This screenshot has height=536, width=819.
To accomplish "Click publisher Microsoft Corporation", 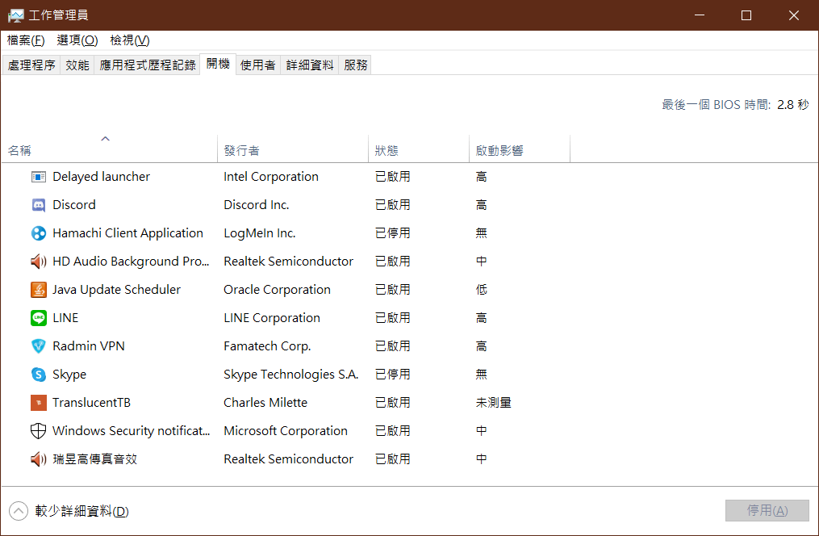I will pyautogui.click(x=286, y=431).
